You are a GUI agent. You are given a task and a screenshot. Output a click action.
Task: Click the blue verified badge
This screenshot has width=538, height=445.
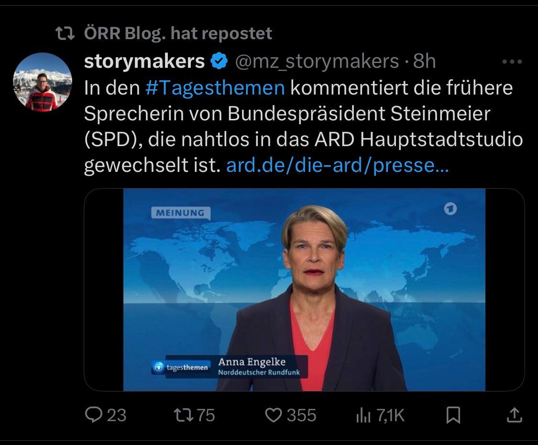[x=220, y=61]
